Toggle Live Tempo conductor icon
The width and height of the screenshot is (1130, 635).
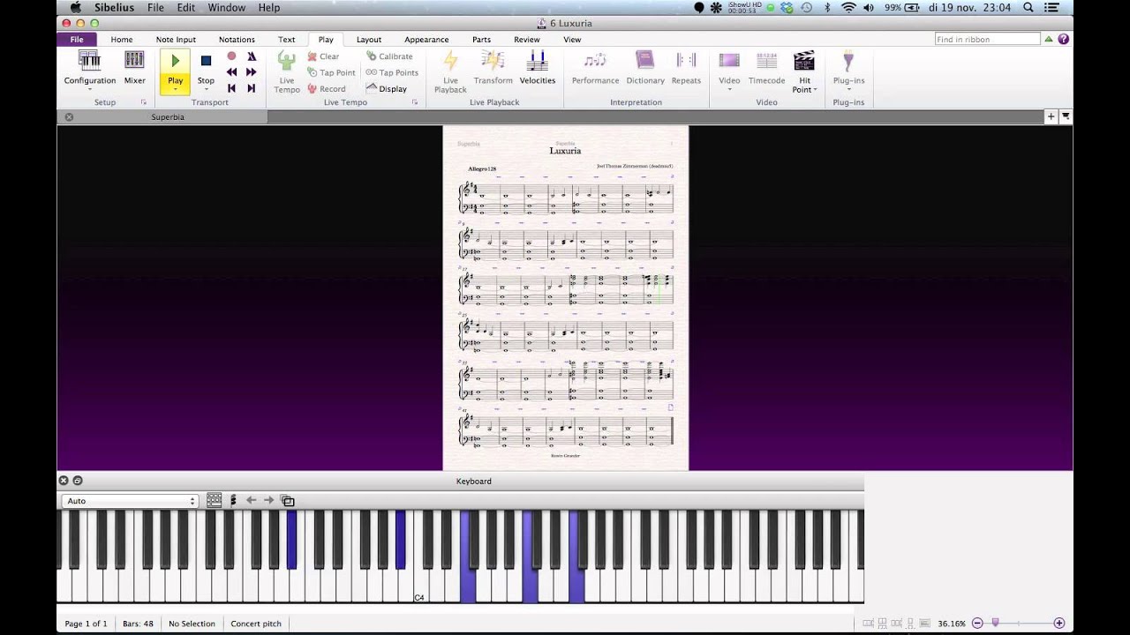(x=287, y=61)
